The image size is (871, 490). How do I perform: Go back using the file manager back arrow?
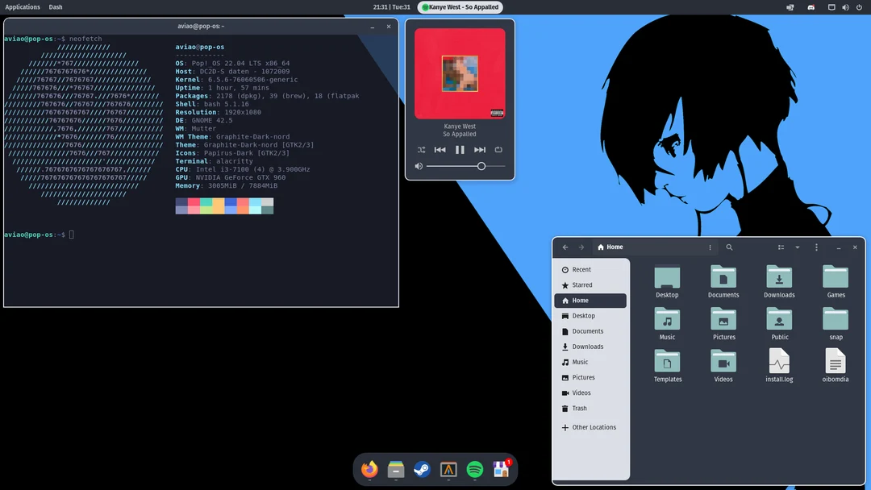[x=565, y=247]
